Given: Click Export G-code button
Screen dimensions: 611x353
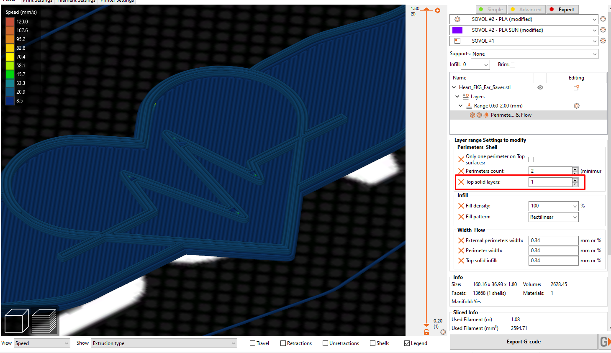Looking at the screenshot, I should (524, 342).
